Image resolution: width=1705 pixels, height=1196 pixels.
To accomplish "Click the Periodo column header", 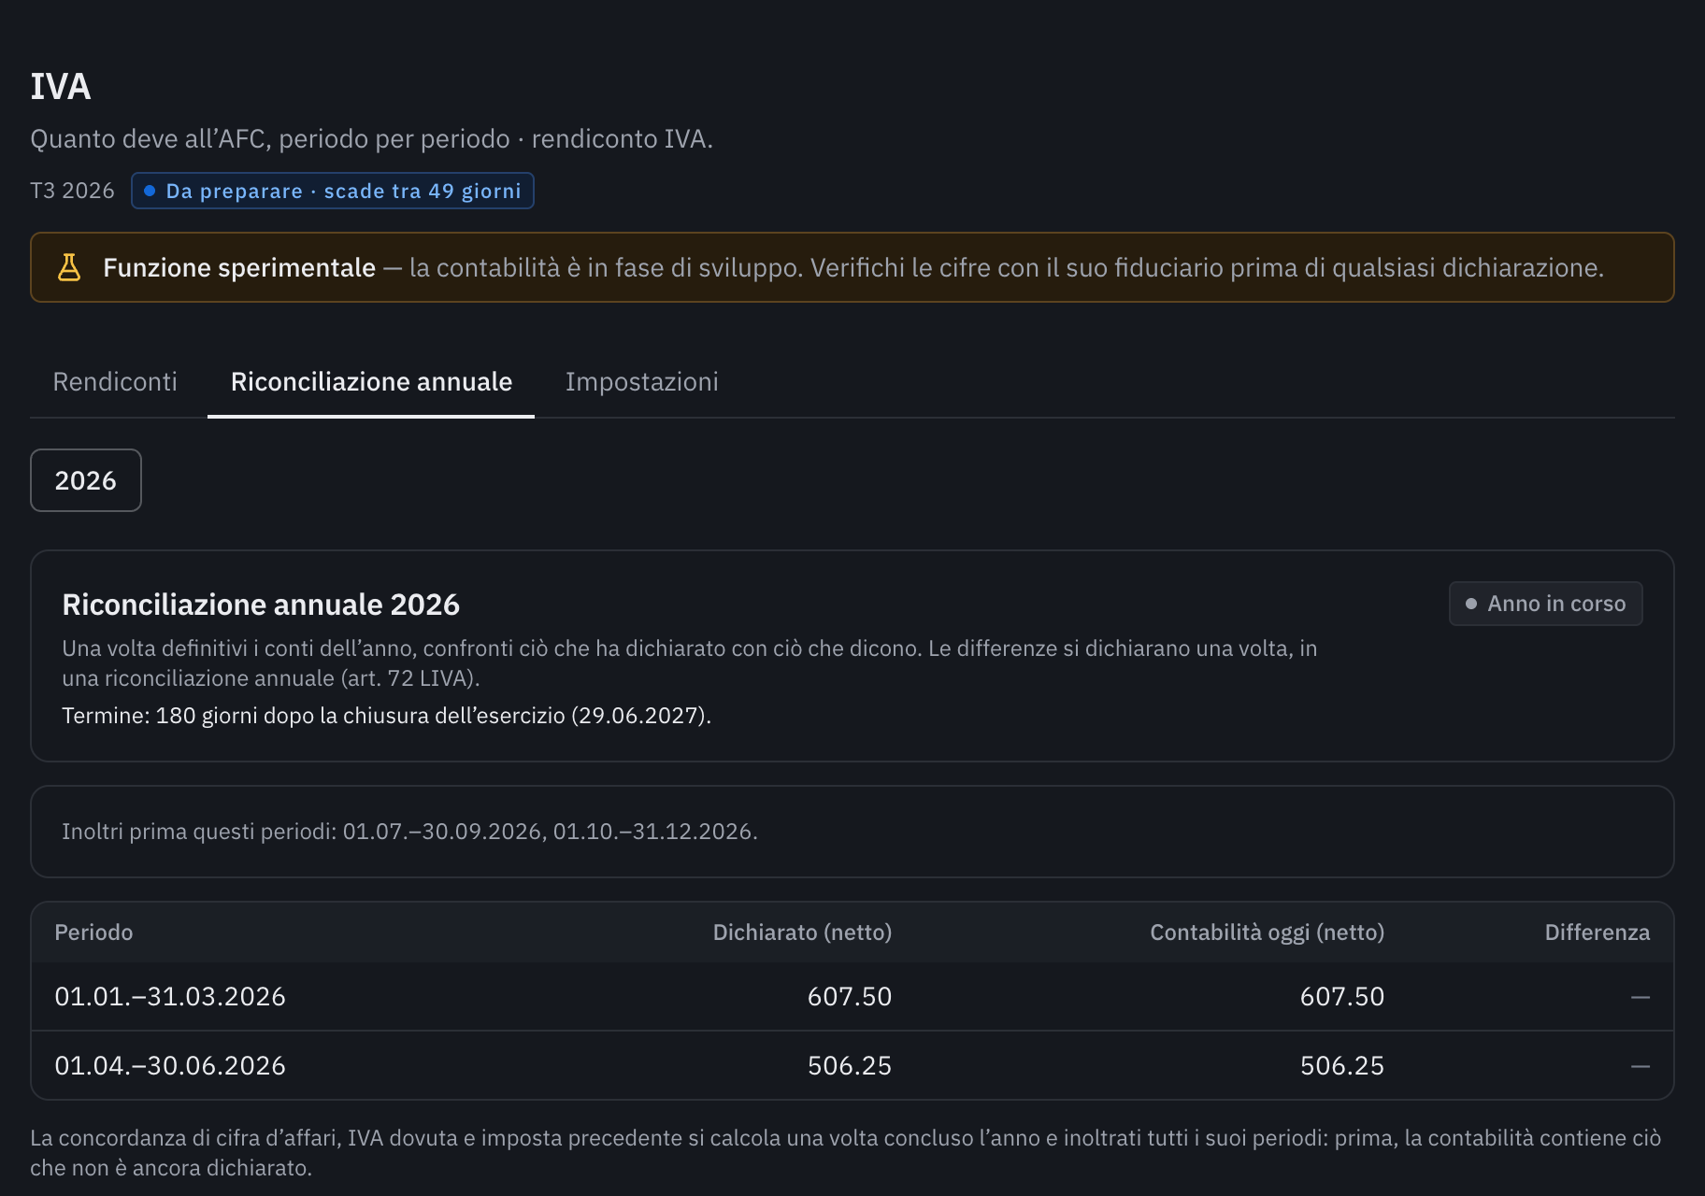I will [x=93, y=932].
